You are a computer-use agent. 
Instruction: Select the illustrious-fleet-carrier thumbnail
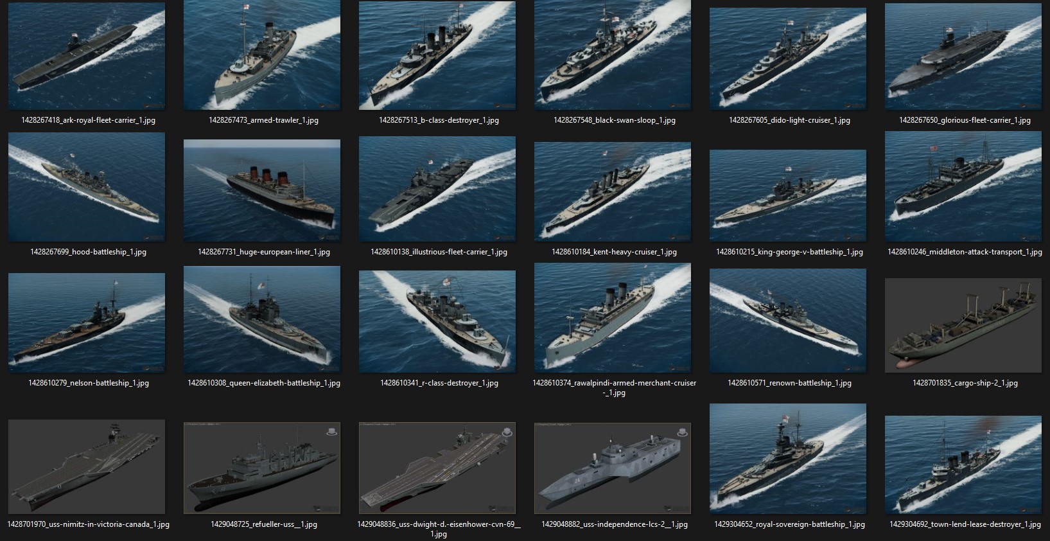click(437, 188)
